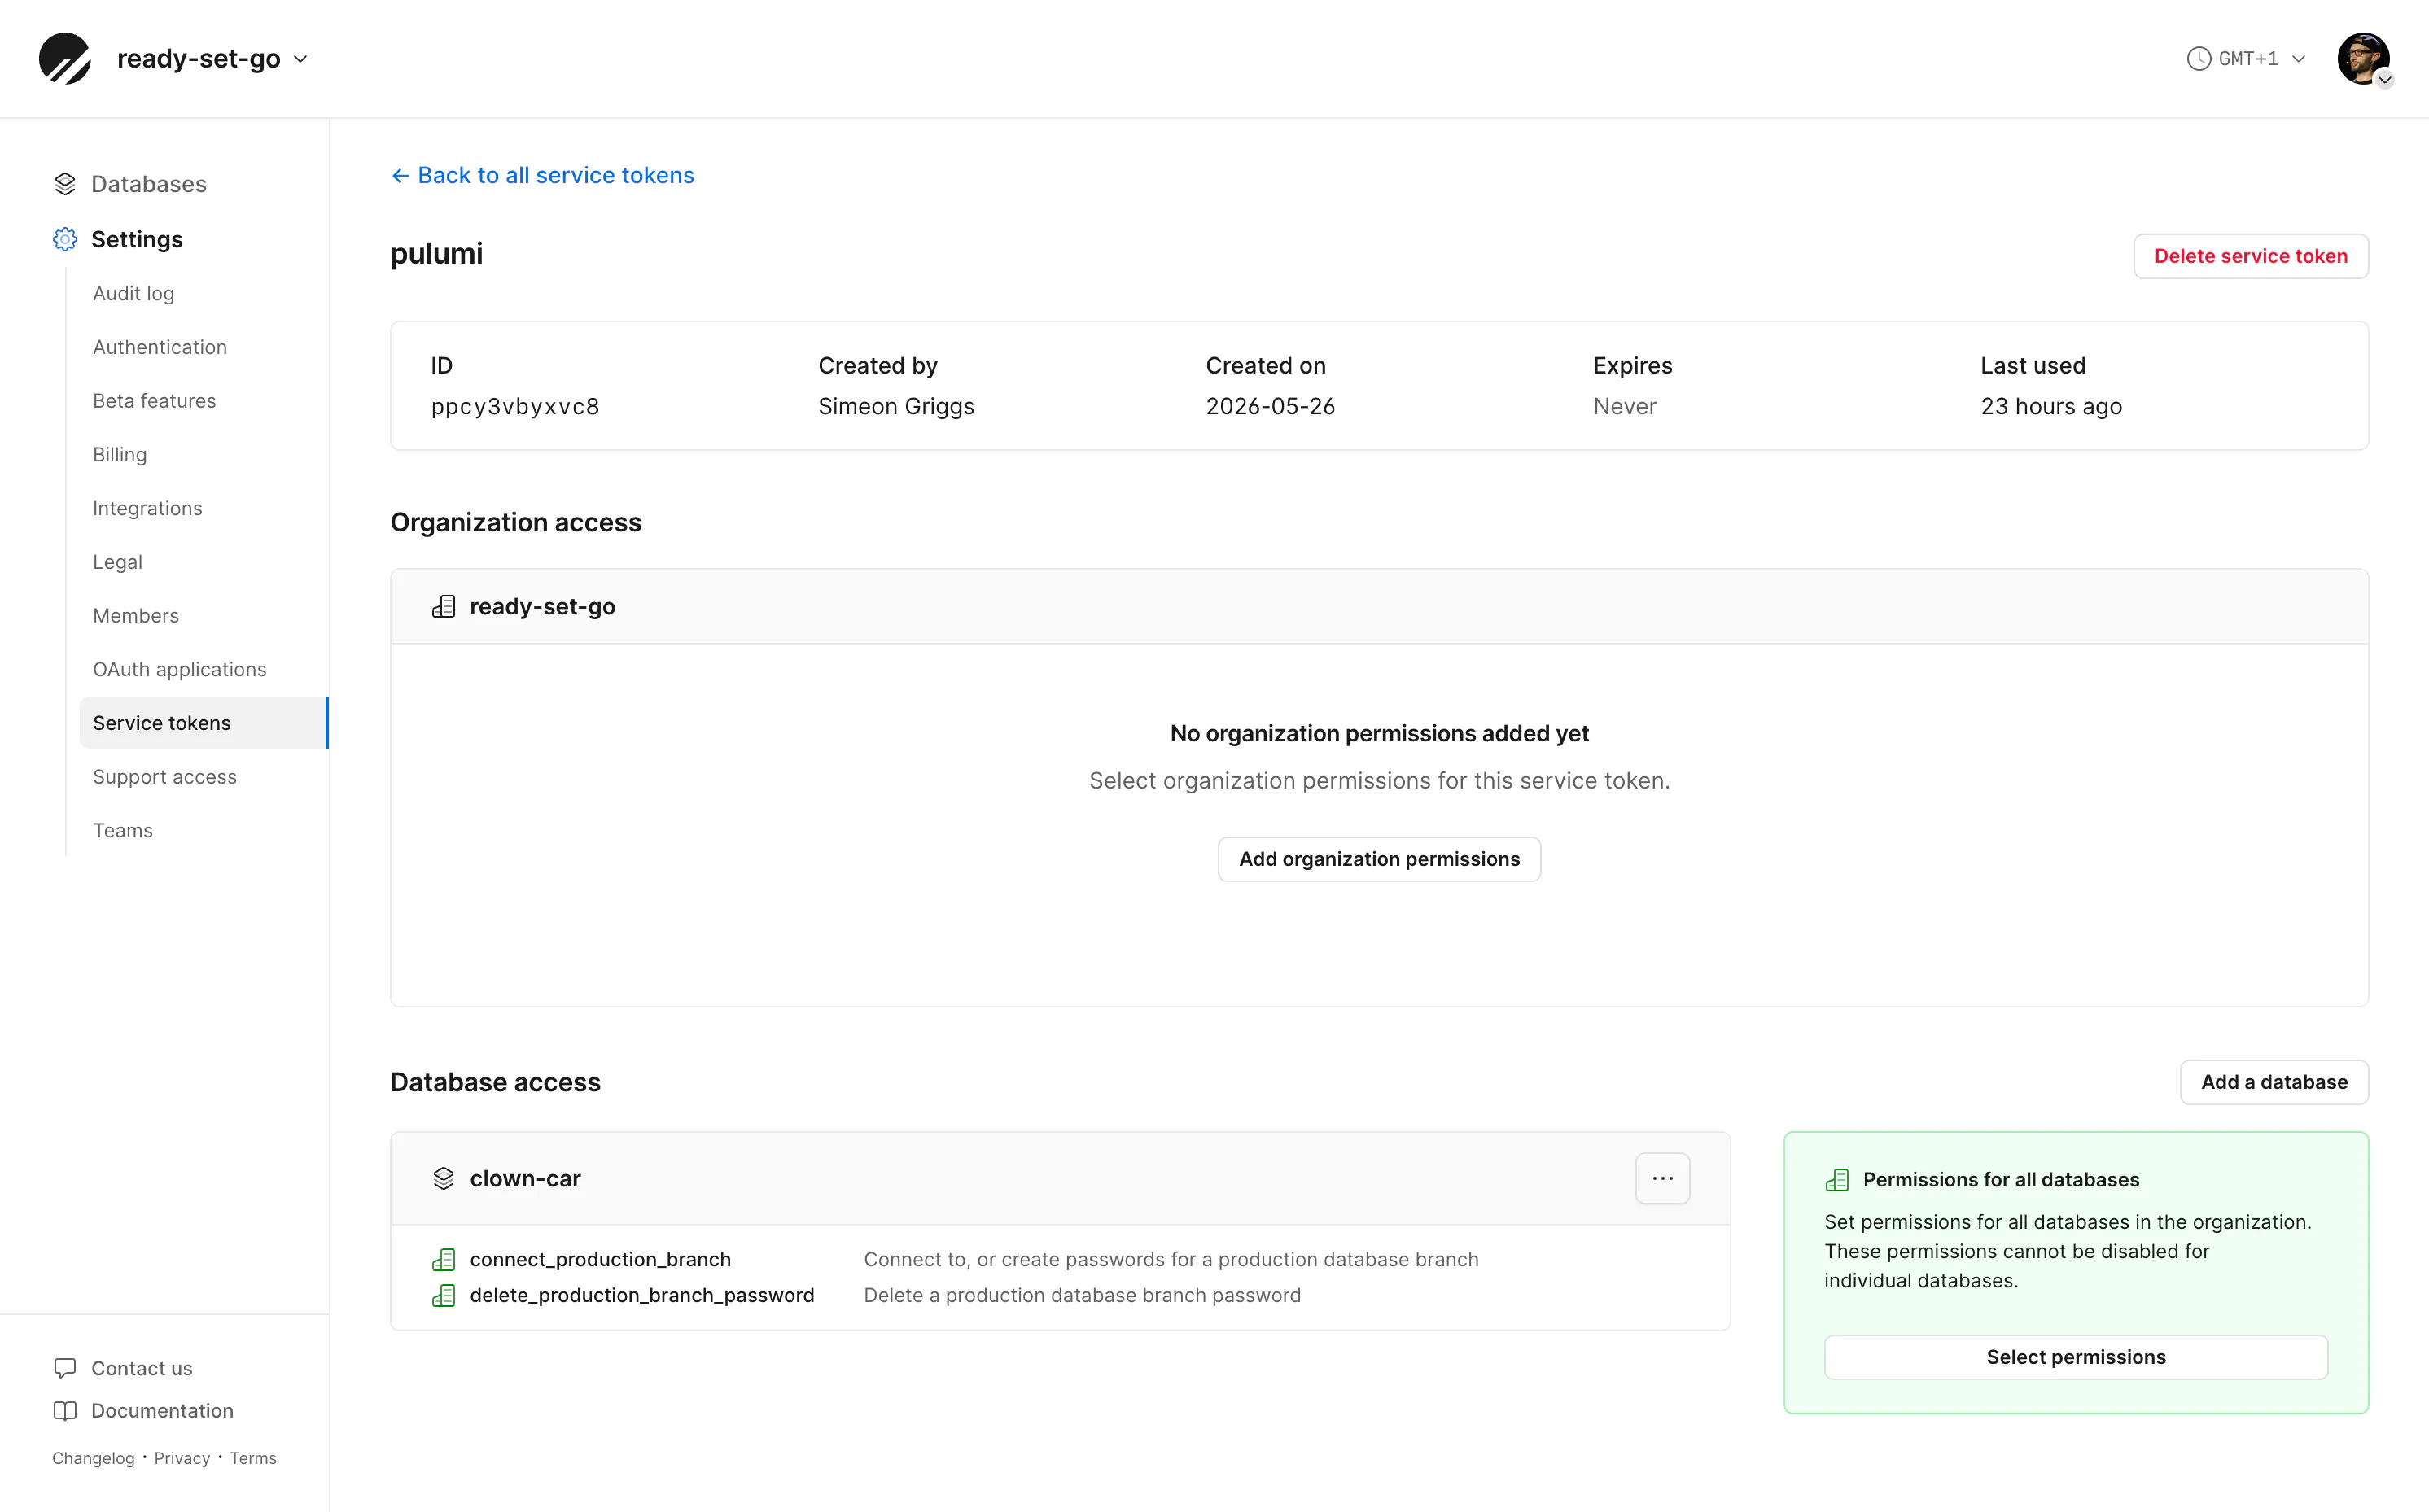This screenshot has width=2429, height=1512.
Task: Open the Billing settings page
Action: (120, 455)
